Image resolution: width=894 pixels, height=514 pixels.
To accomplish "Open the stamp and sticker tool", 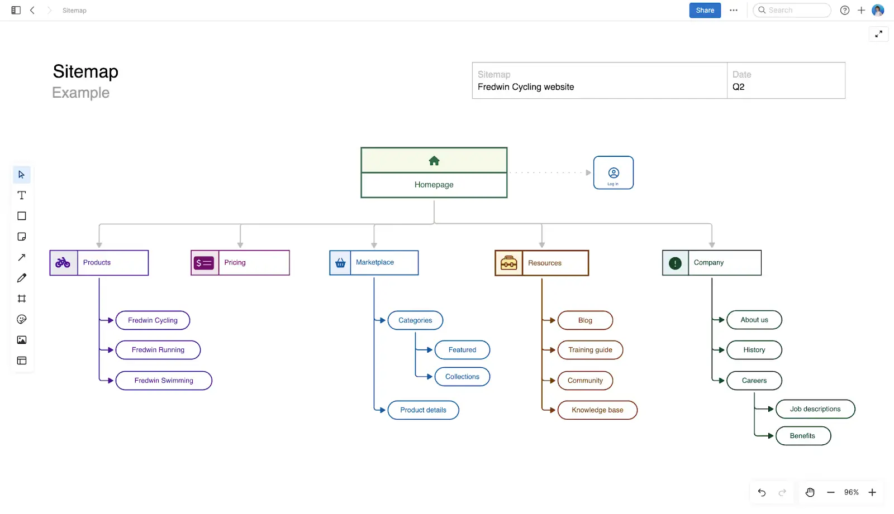I will click(x=22, y=319).
